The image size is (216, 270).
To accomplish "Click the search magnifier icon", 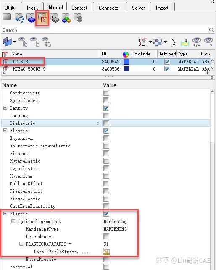I will 211,30.
